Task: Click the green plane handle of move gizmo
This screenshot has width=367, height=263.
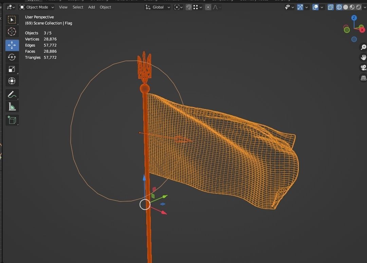Action: click(153, 196)
